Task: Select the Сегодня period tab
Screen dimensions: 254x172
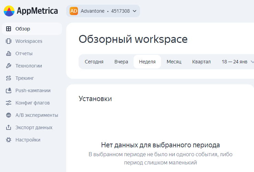Action: [94, 62]
